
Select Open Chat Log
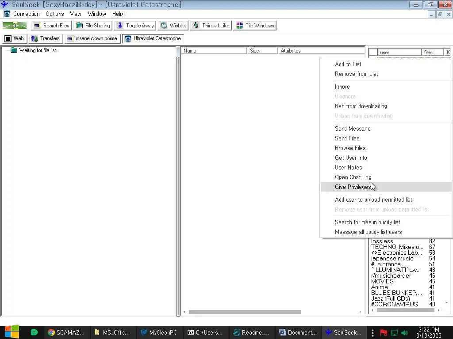[386, 177]
